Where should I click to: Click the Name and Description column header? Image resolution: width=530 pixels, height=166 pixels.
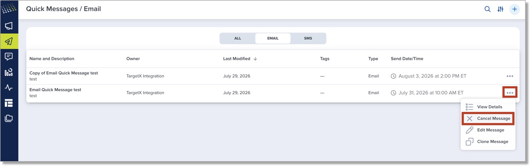pyautogui.click(x=52, y=59)
